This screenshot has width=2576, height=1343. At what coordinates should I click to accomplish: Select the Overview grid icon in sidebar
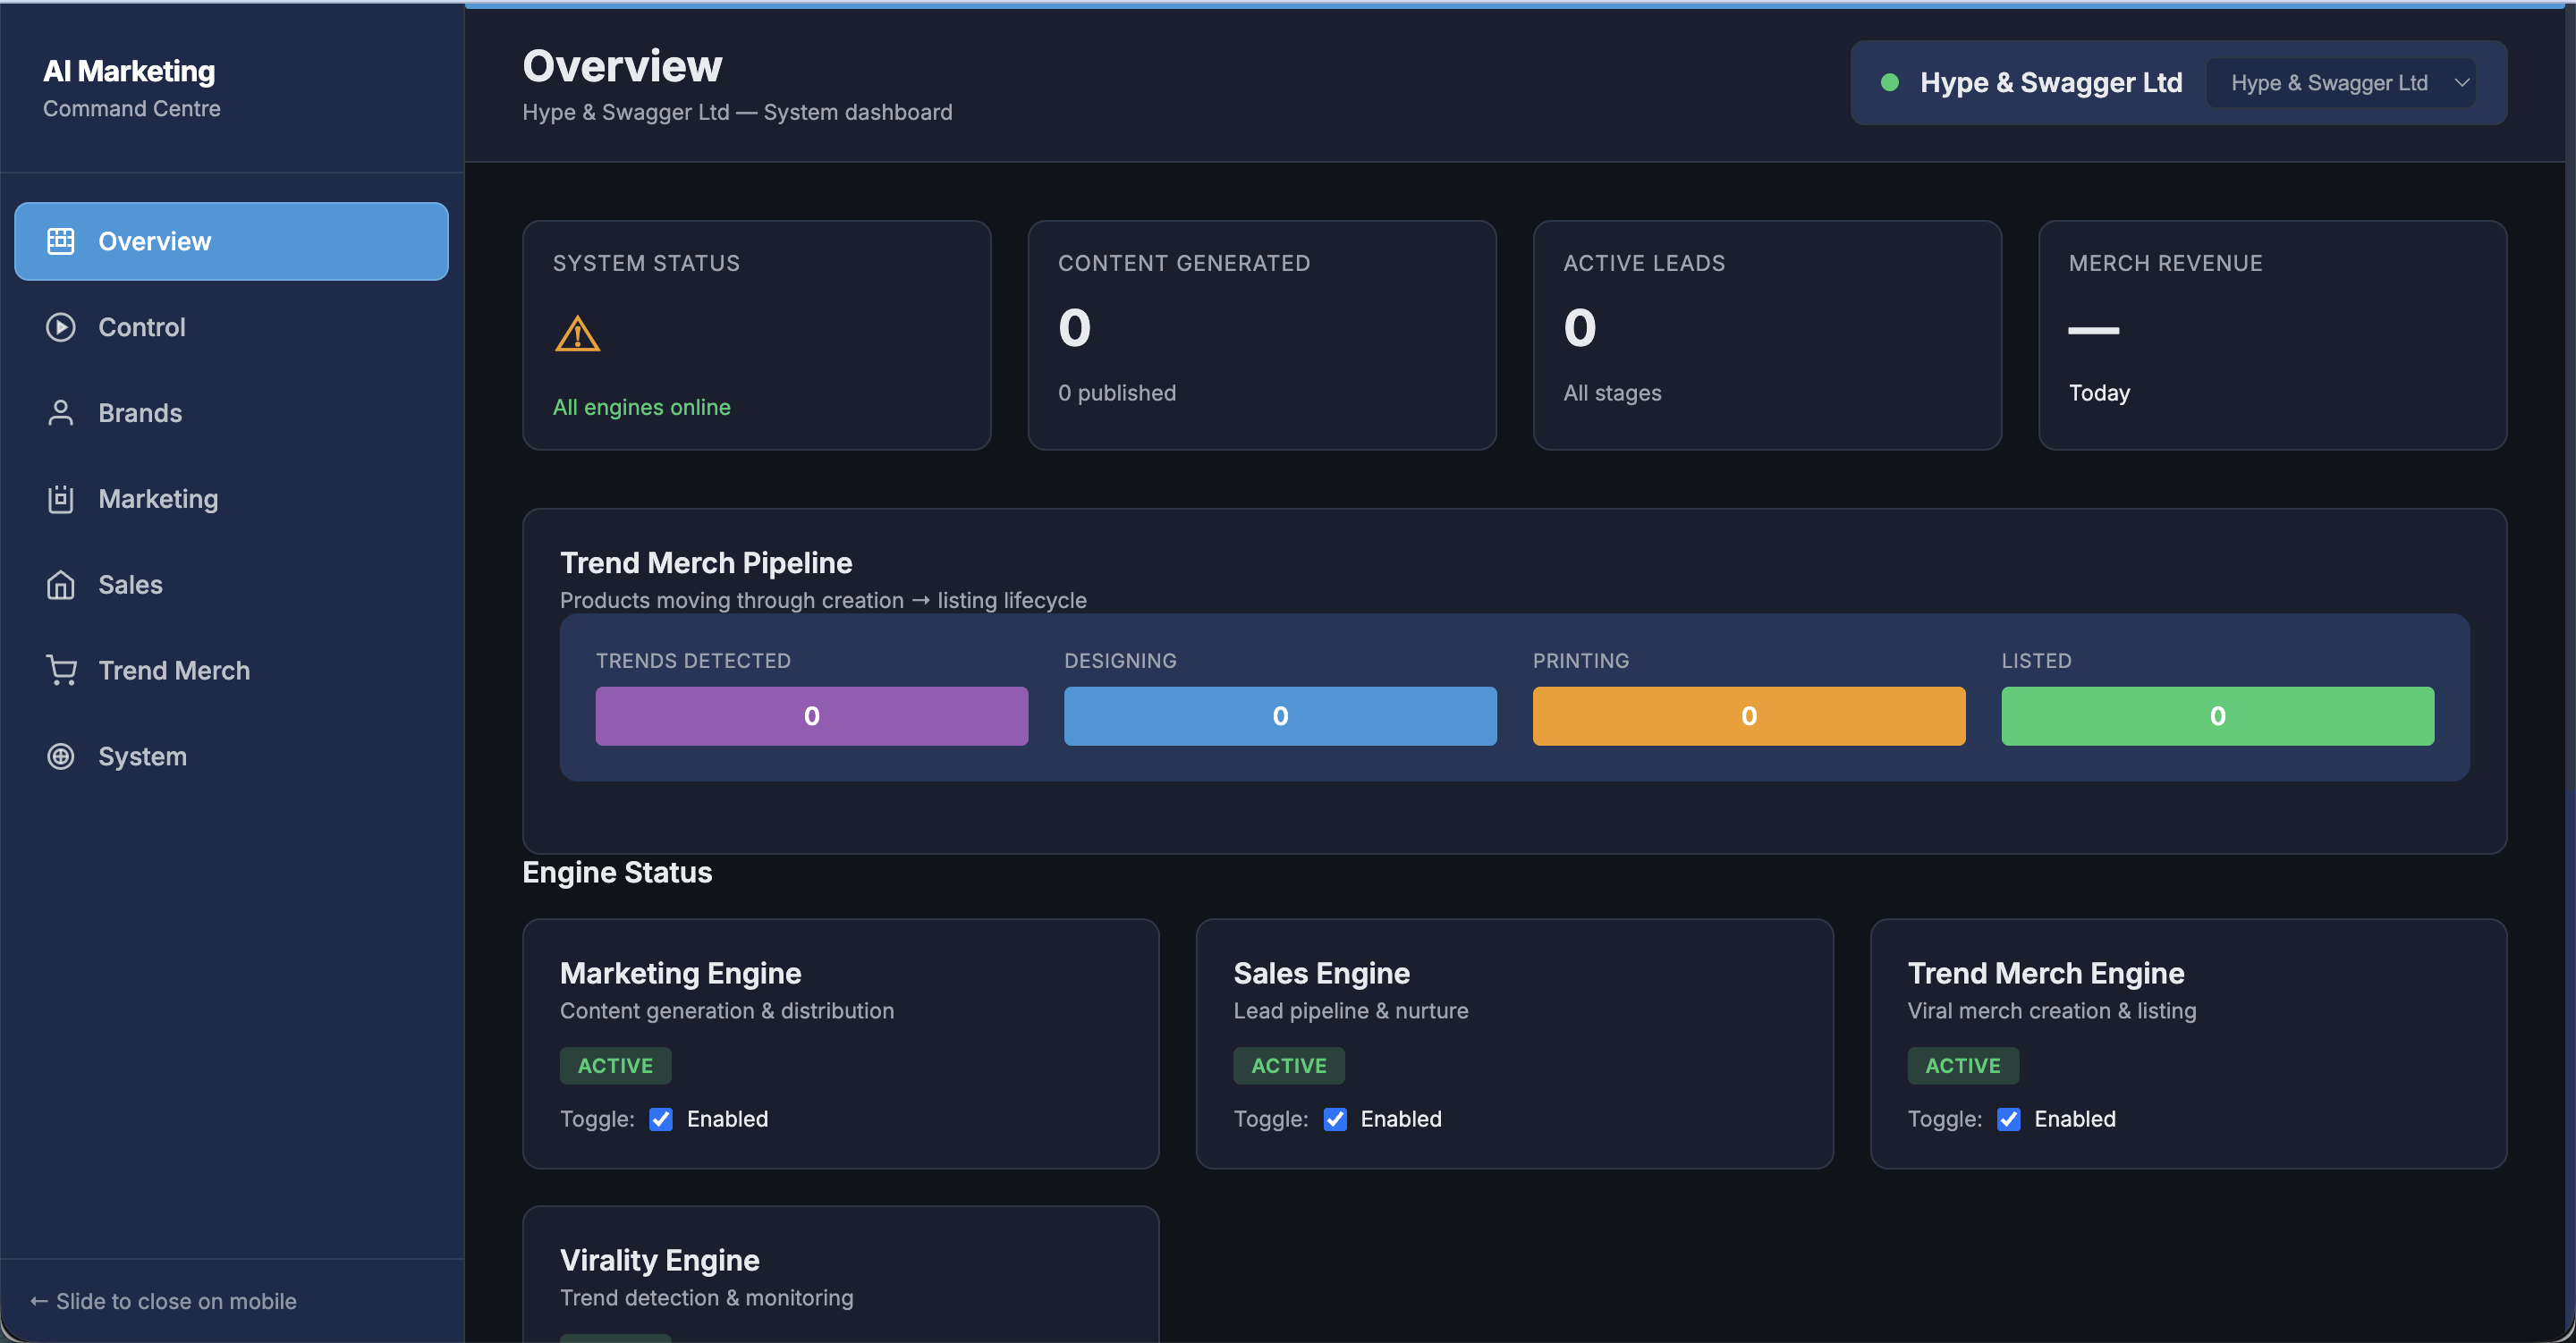point(61,240)
